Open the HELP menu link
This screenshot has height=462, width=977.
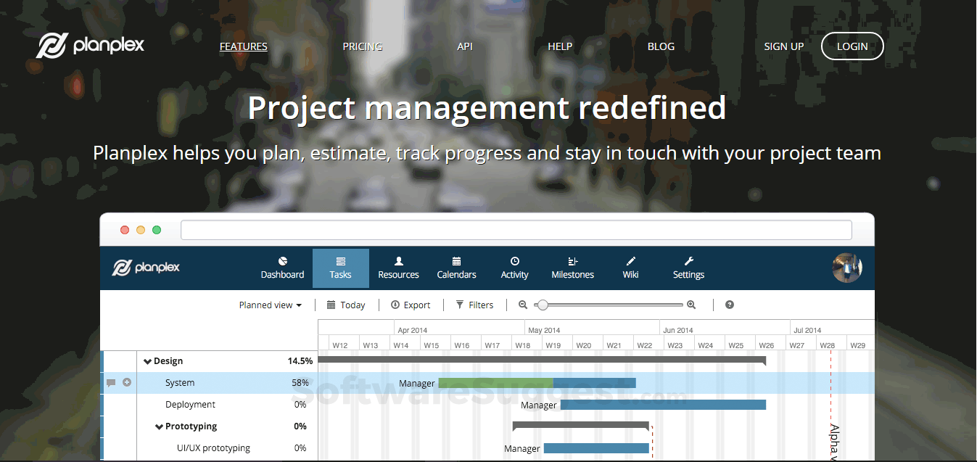tap(560, 46)
